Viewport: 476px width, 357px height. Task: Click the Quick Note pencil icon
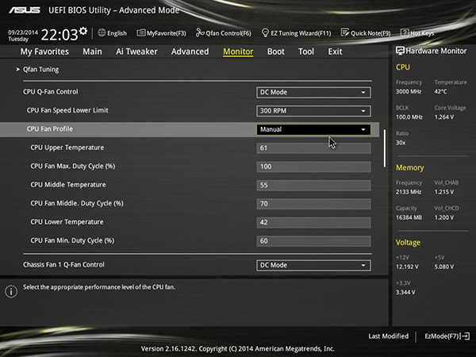345,33
